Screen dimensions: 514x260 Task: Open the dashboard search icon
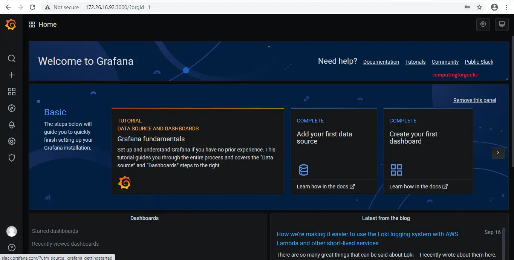(x=11, y=58)
